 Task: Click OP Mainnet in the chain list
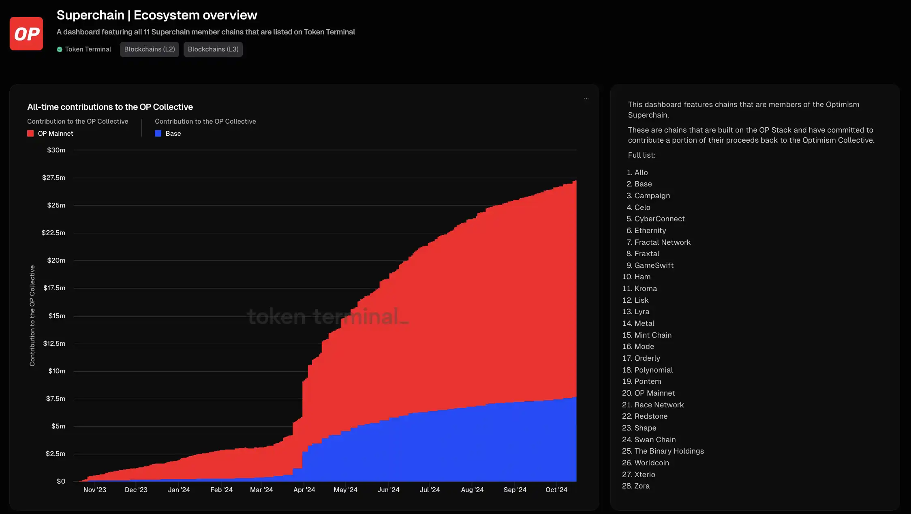tap(654, 393)
